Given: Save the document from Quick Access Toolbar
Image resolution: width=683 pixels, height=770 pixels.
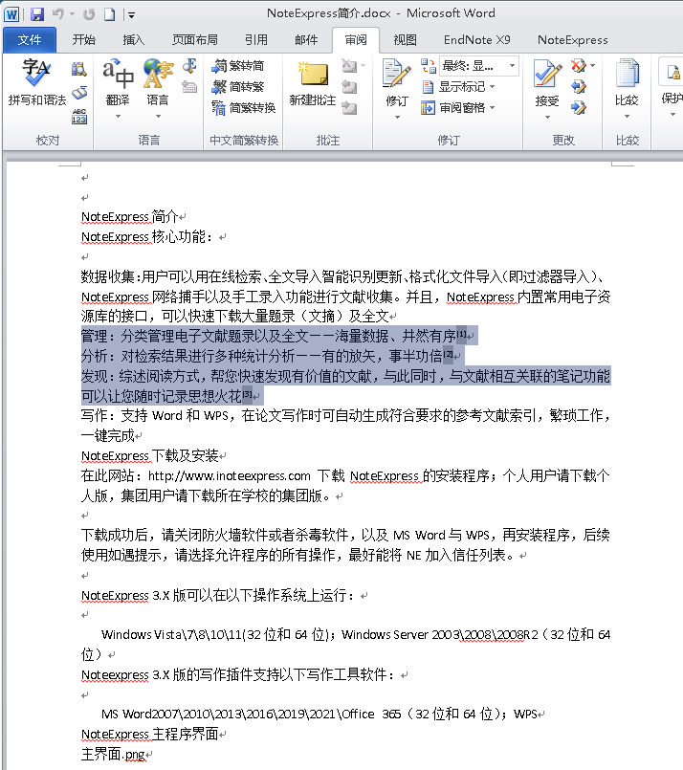Looking at the screenshot, I should pos(36,14).
